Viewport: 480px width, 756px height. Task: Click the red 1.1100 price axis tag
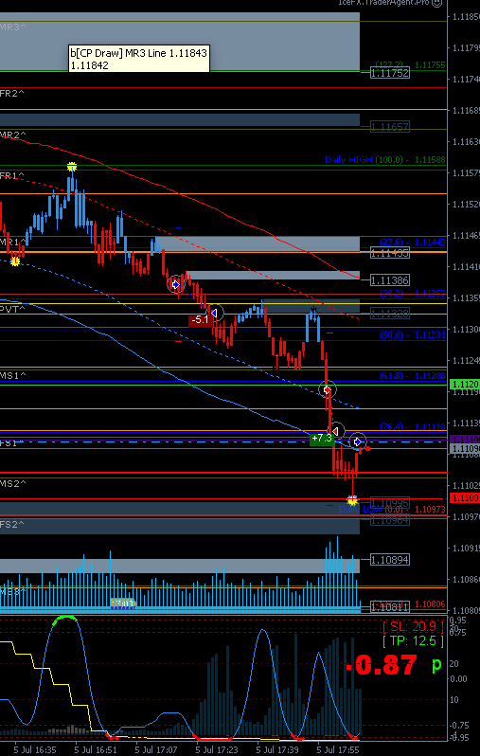point(465,497)
